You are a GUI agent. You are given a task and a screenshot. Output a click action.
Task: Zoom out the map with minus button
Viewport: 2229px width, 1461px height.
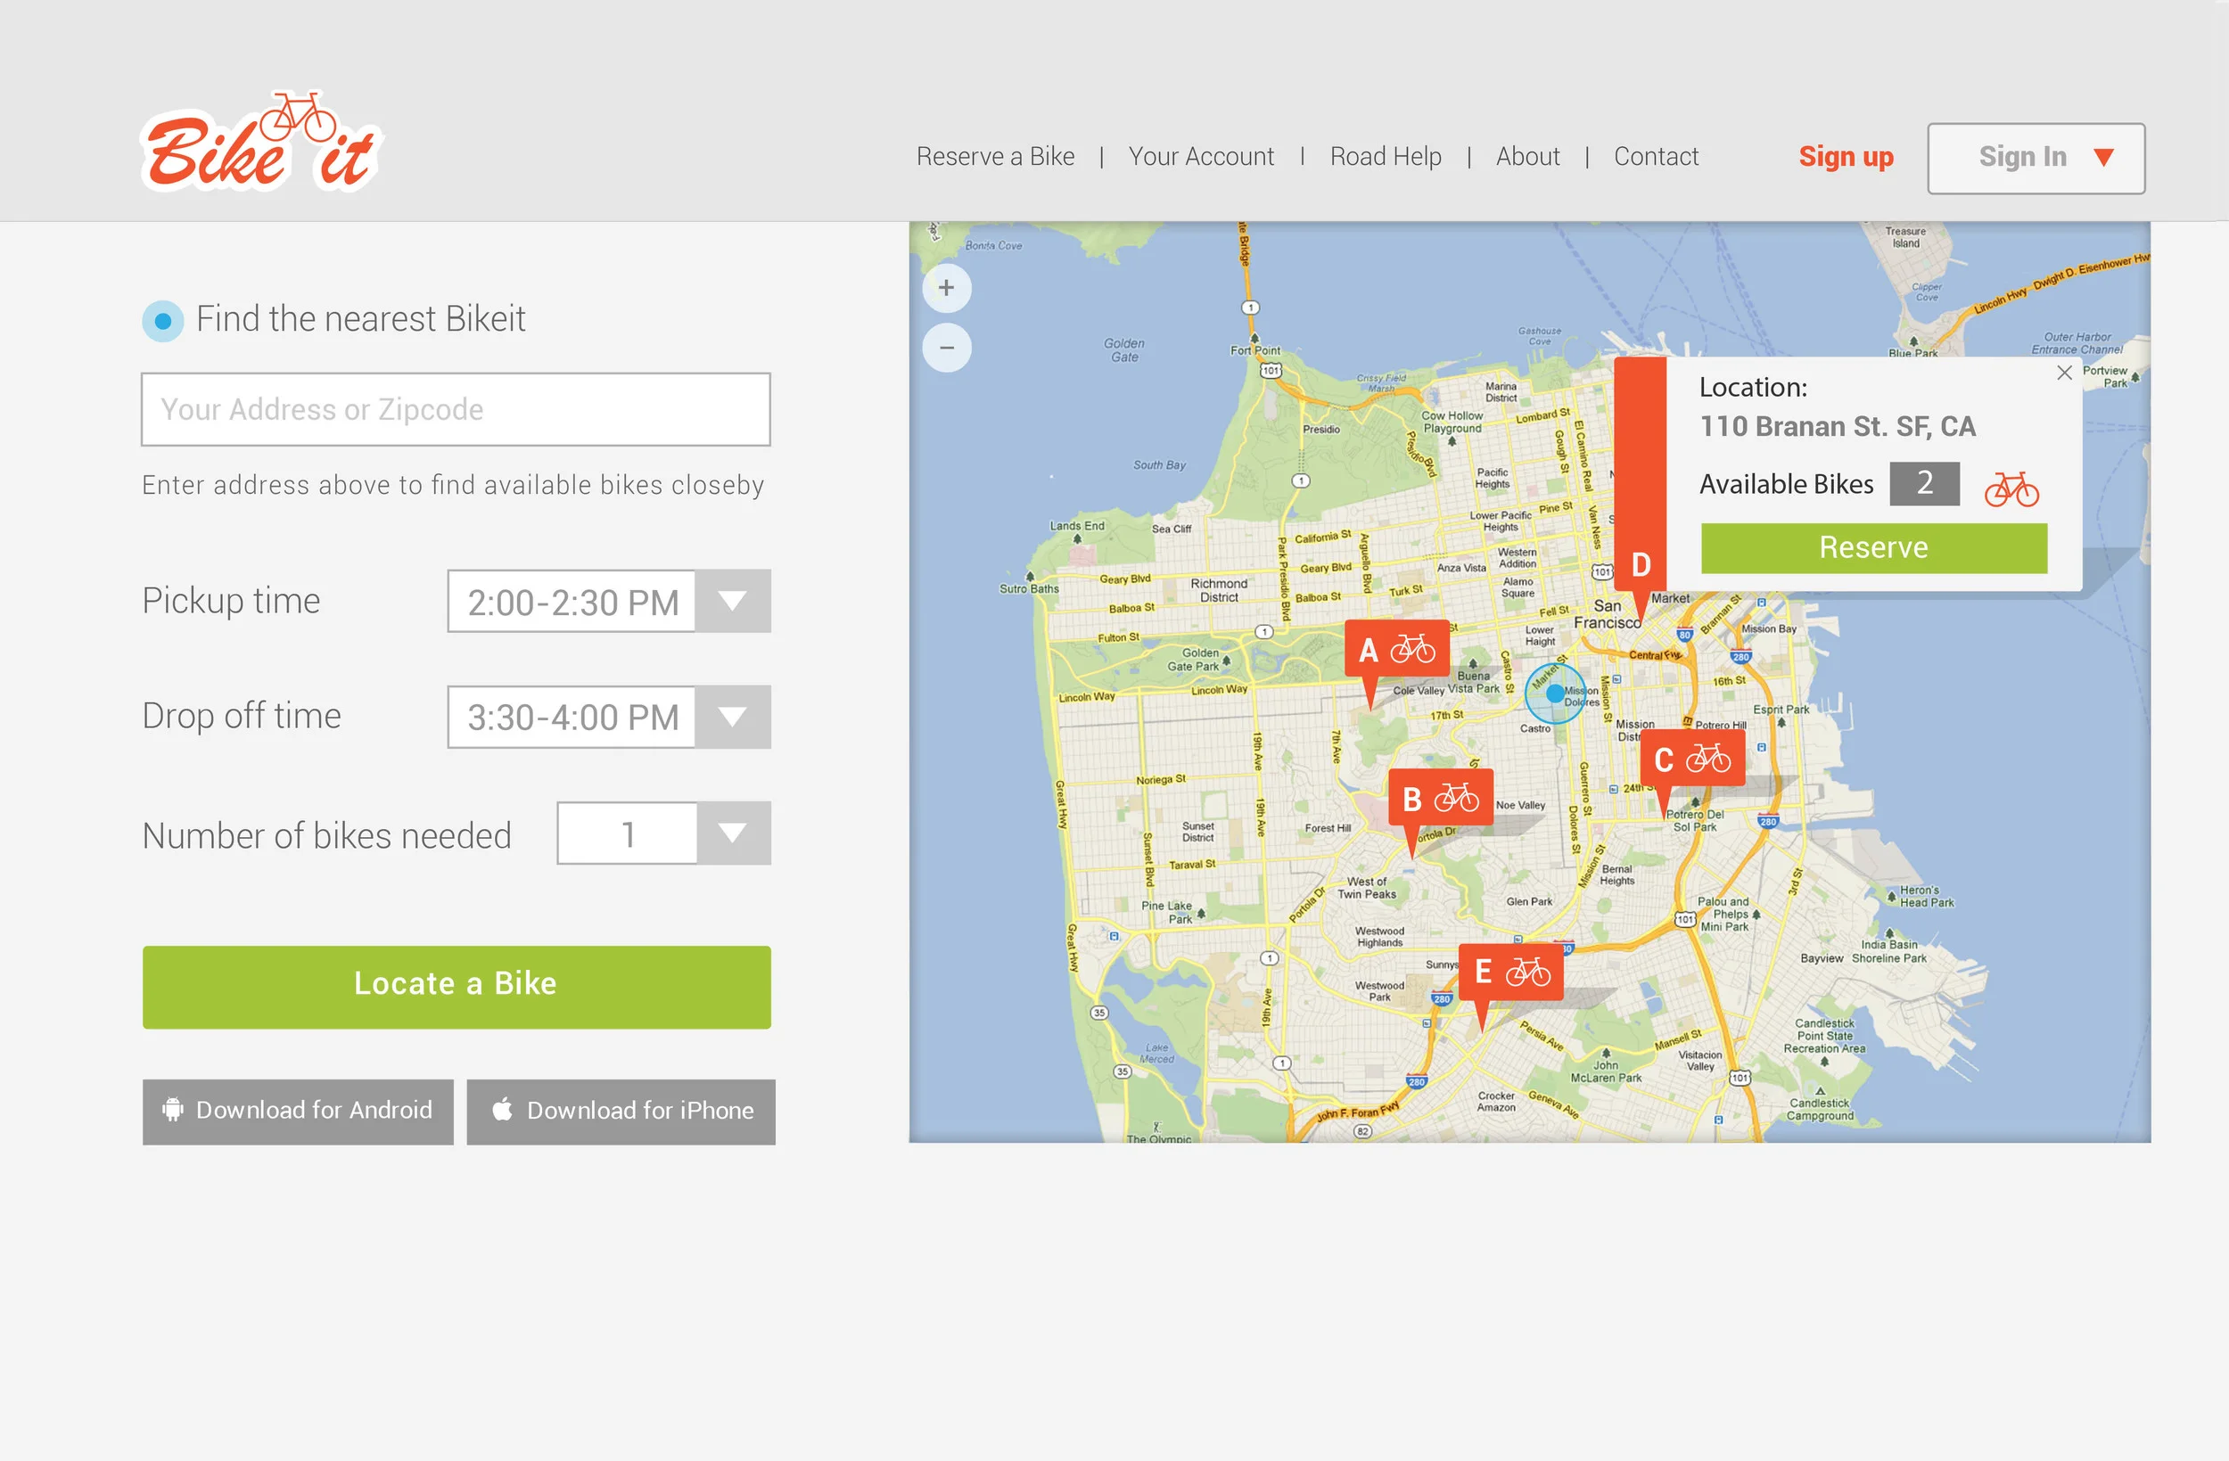pos(946,348)
